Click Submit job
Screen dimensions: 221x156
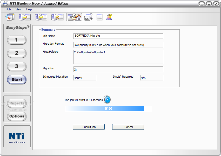[89, 127]
